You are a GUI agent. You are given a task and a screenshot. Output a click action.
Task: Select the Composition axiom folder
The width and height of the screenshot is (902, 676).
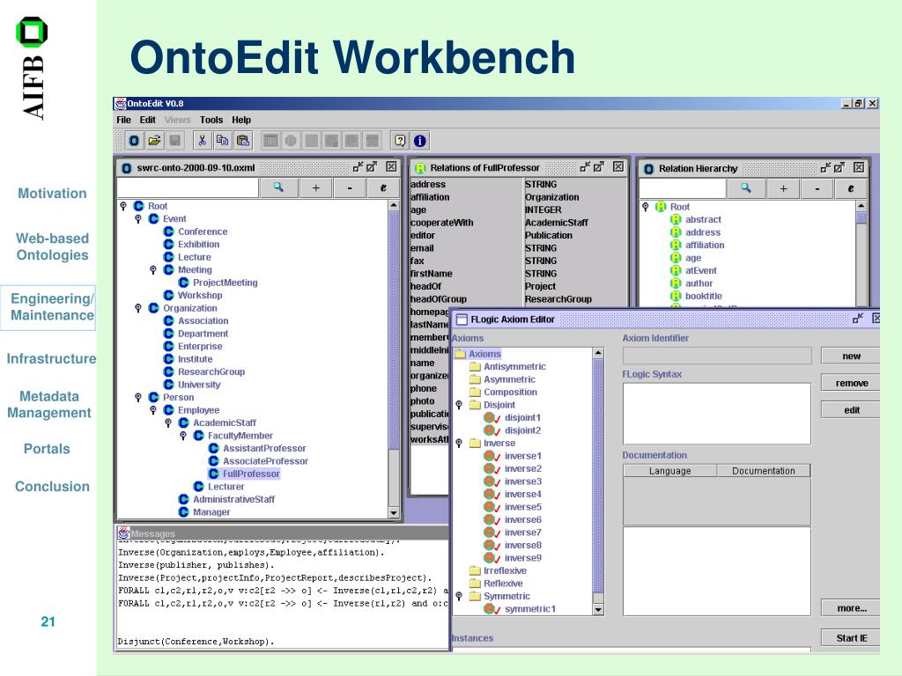point(510,392)
